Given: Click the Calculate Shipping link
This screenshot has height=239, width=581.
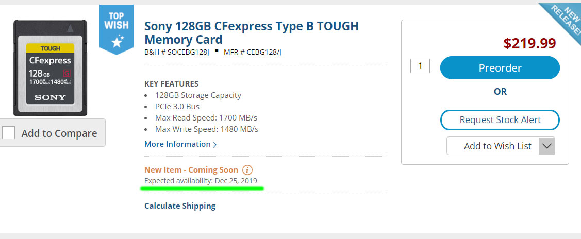Looking at the screenshot, I should 180,206.
